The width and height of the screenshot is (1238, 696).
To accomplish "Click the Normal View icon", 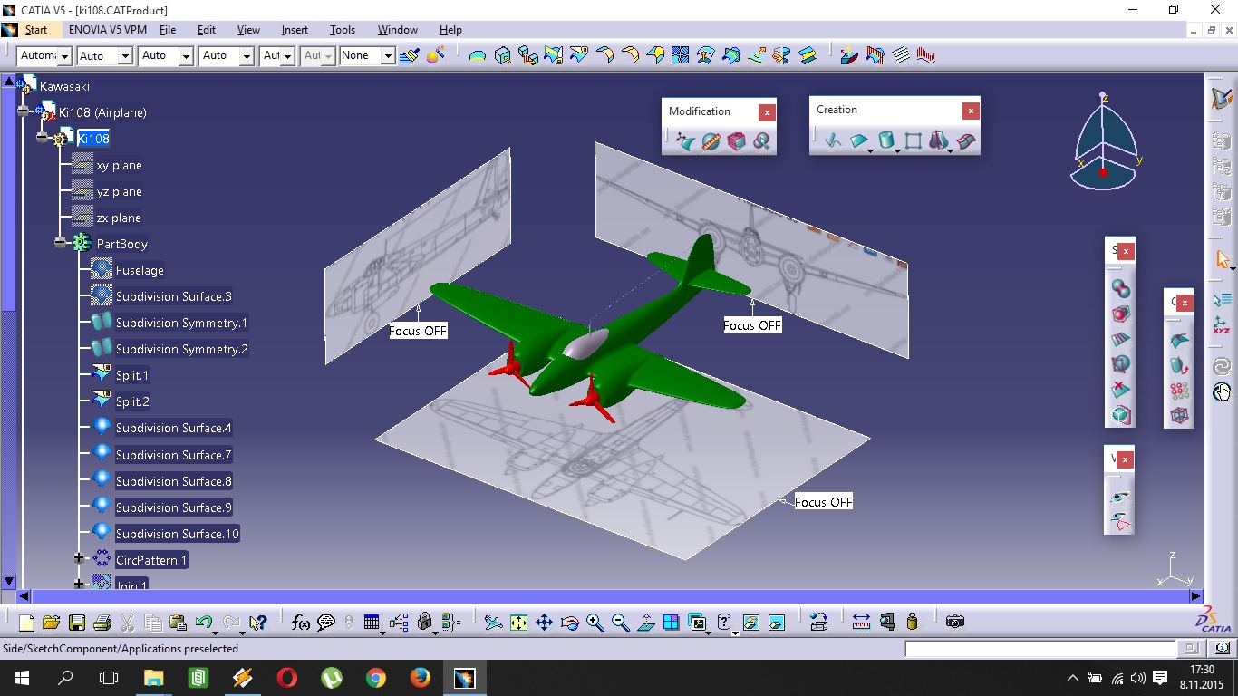I will (645, 623).
